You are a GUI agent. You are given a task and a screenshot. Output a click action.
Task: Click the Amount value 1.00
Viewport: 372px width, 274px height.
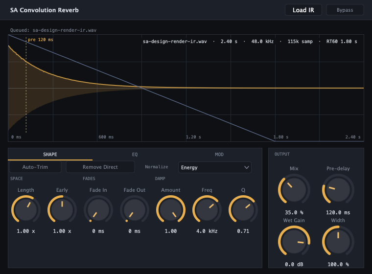coord(171,231)
